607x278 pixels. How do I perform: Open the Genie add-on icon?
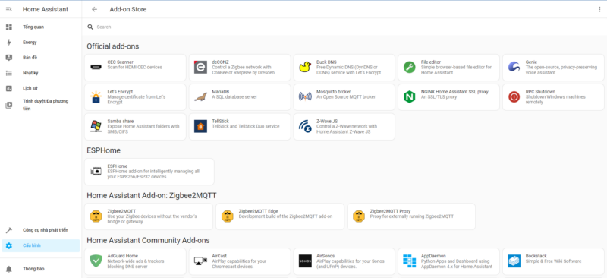(x=514, y=67)
